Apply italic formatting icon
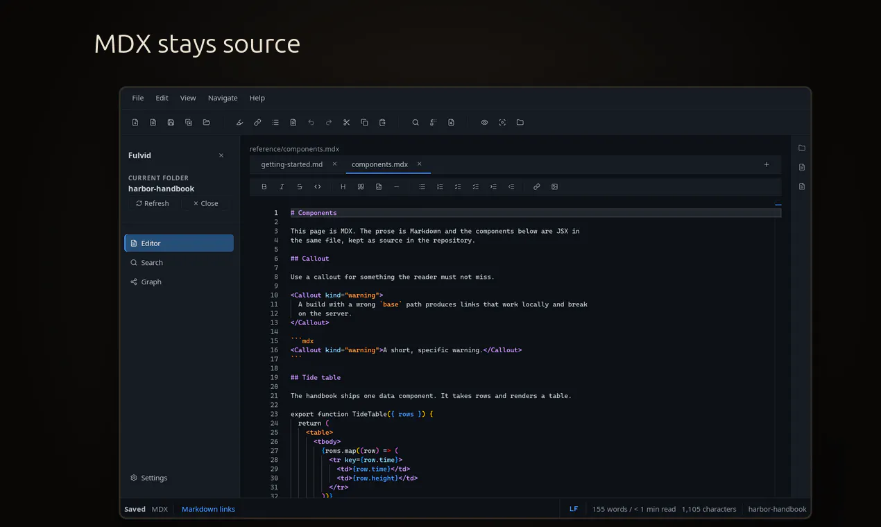This screenshot has height=527, width=881. coord(282,187)
